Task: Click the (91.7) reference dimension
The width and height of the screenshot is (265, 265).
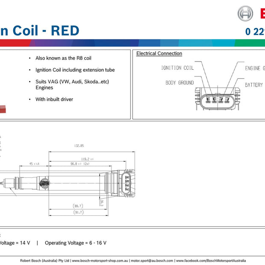Action: coord(78,212)
